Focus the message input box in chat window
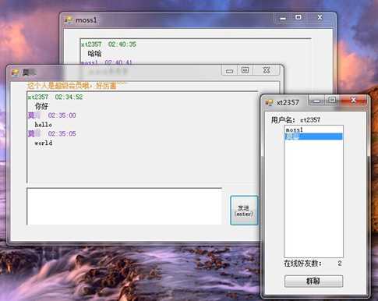This screenshot has width=378, height=301. 124,206
